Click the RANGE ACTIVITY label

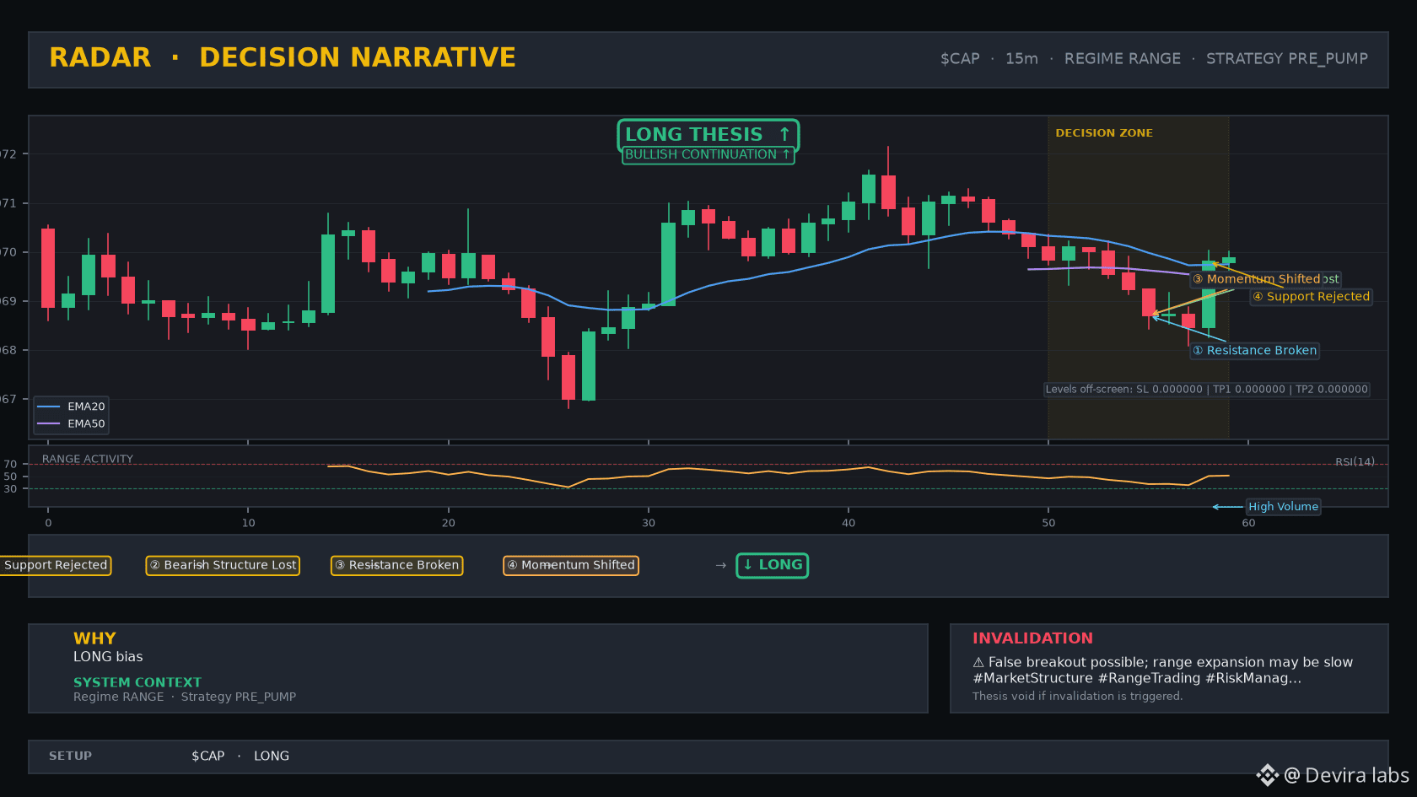[88, 459]
